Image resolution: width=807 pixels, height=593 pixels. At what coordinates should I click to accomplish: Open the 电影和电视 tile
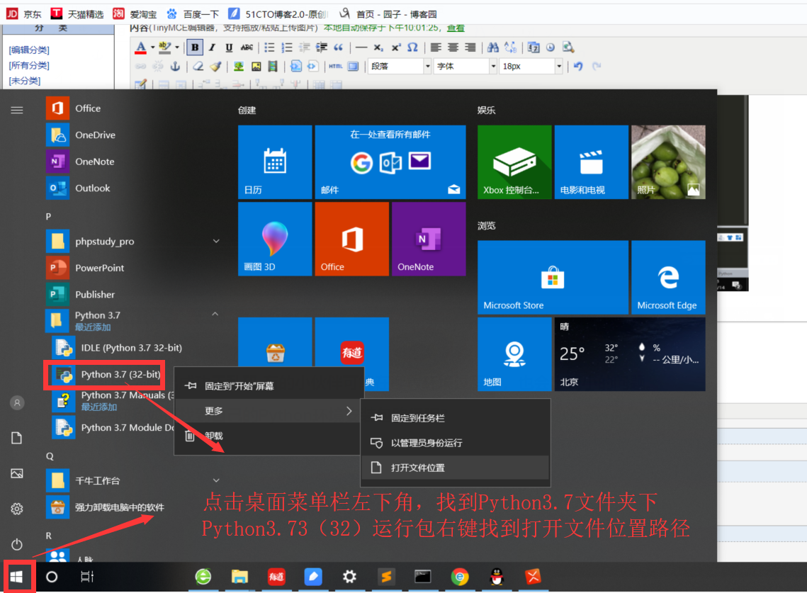pyautogui.click(x=592, y=162)
